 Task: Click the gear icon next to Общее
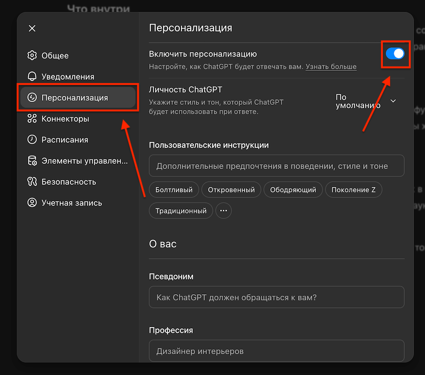[32, 55]
